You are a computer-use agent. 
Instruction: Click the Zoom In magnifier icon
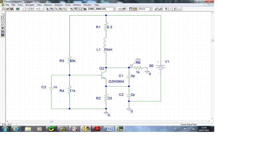coord(52,9)
